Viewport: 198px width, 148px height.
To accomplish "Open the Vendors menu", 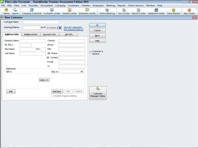I will pos(86,6).
